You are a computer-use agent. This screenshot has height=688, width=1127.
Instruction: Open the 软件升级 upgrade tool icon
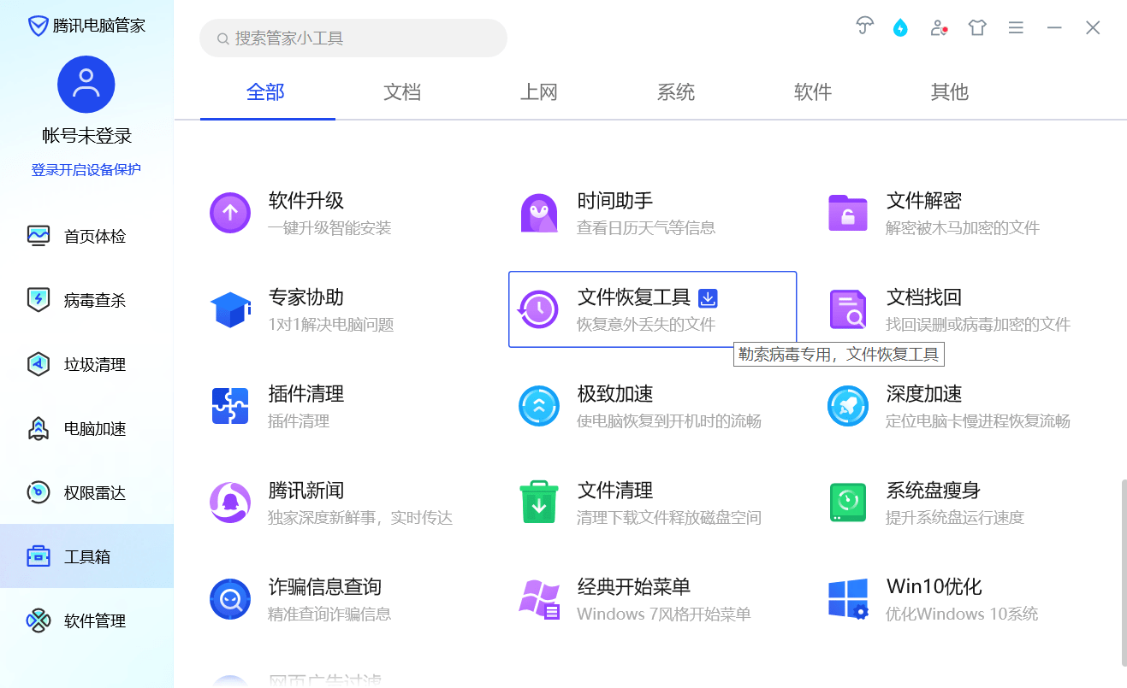pos(230,213)
